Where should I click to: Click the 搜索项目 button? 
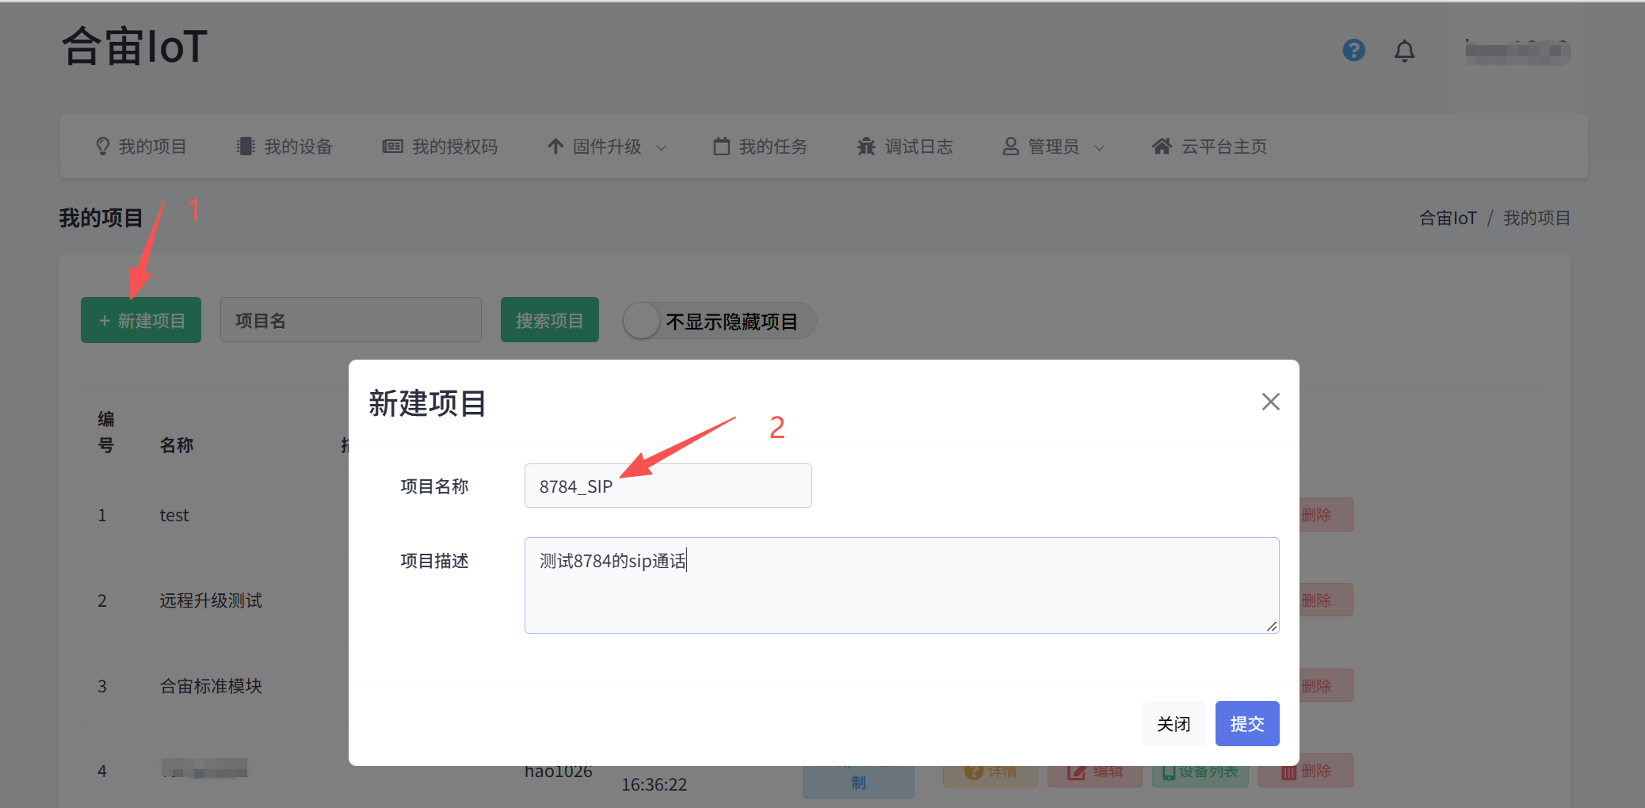550,320
